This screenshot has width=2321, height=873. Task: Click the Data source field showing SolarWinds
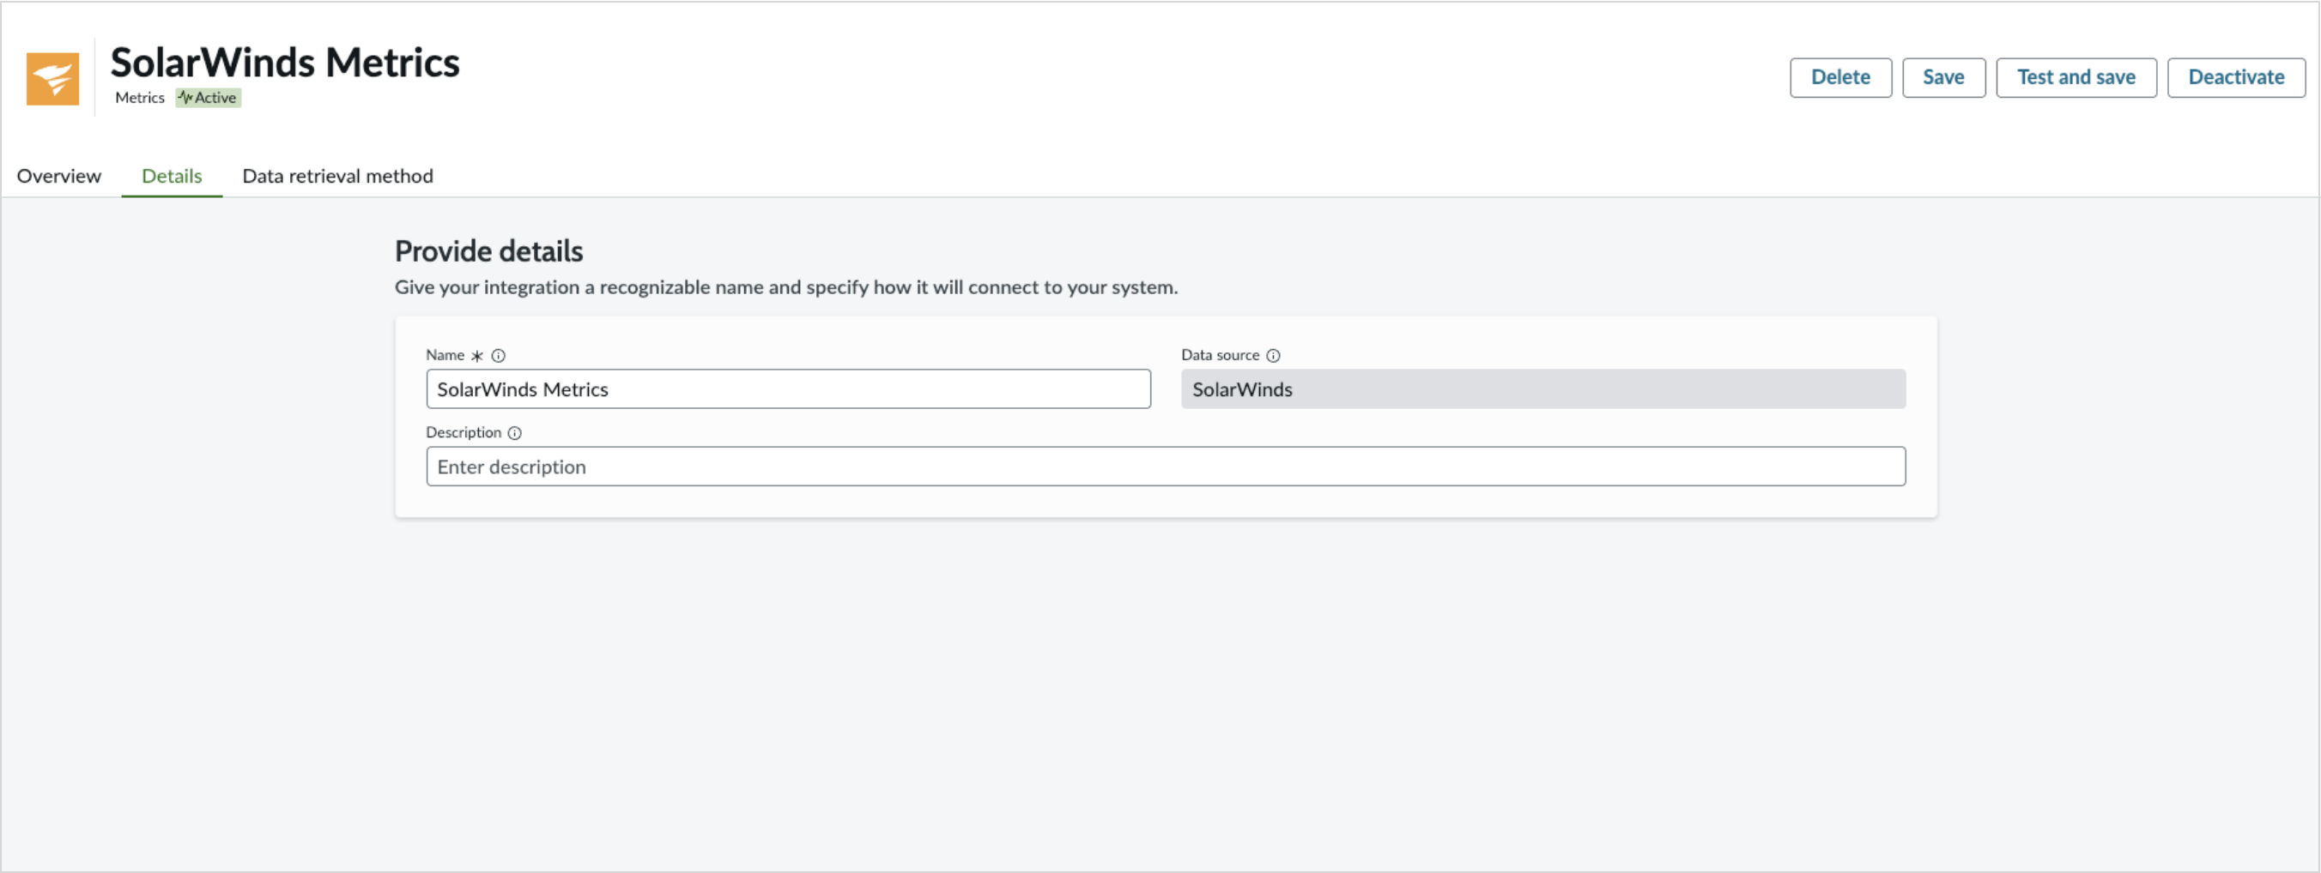click(x=1542, y=388)
